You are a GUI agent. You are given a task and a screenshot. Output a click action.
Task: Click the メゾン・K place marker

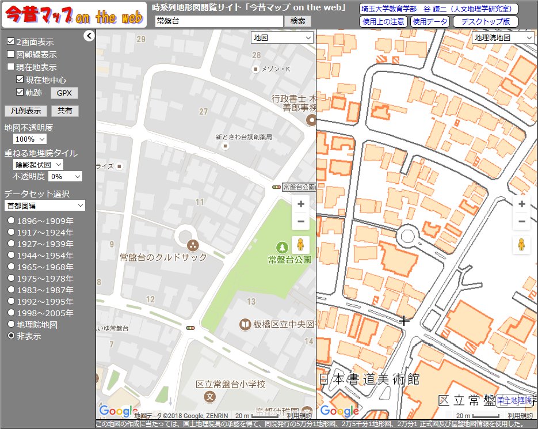pos(255,69)
